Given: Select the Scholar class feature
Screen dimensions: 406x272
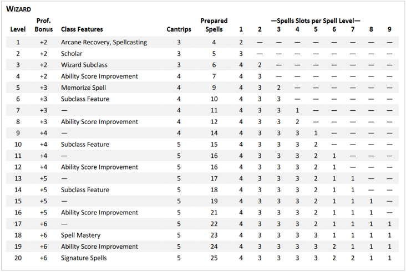Looking at the screenshot, I should click(x=72, y=54).
